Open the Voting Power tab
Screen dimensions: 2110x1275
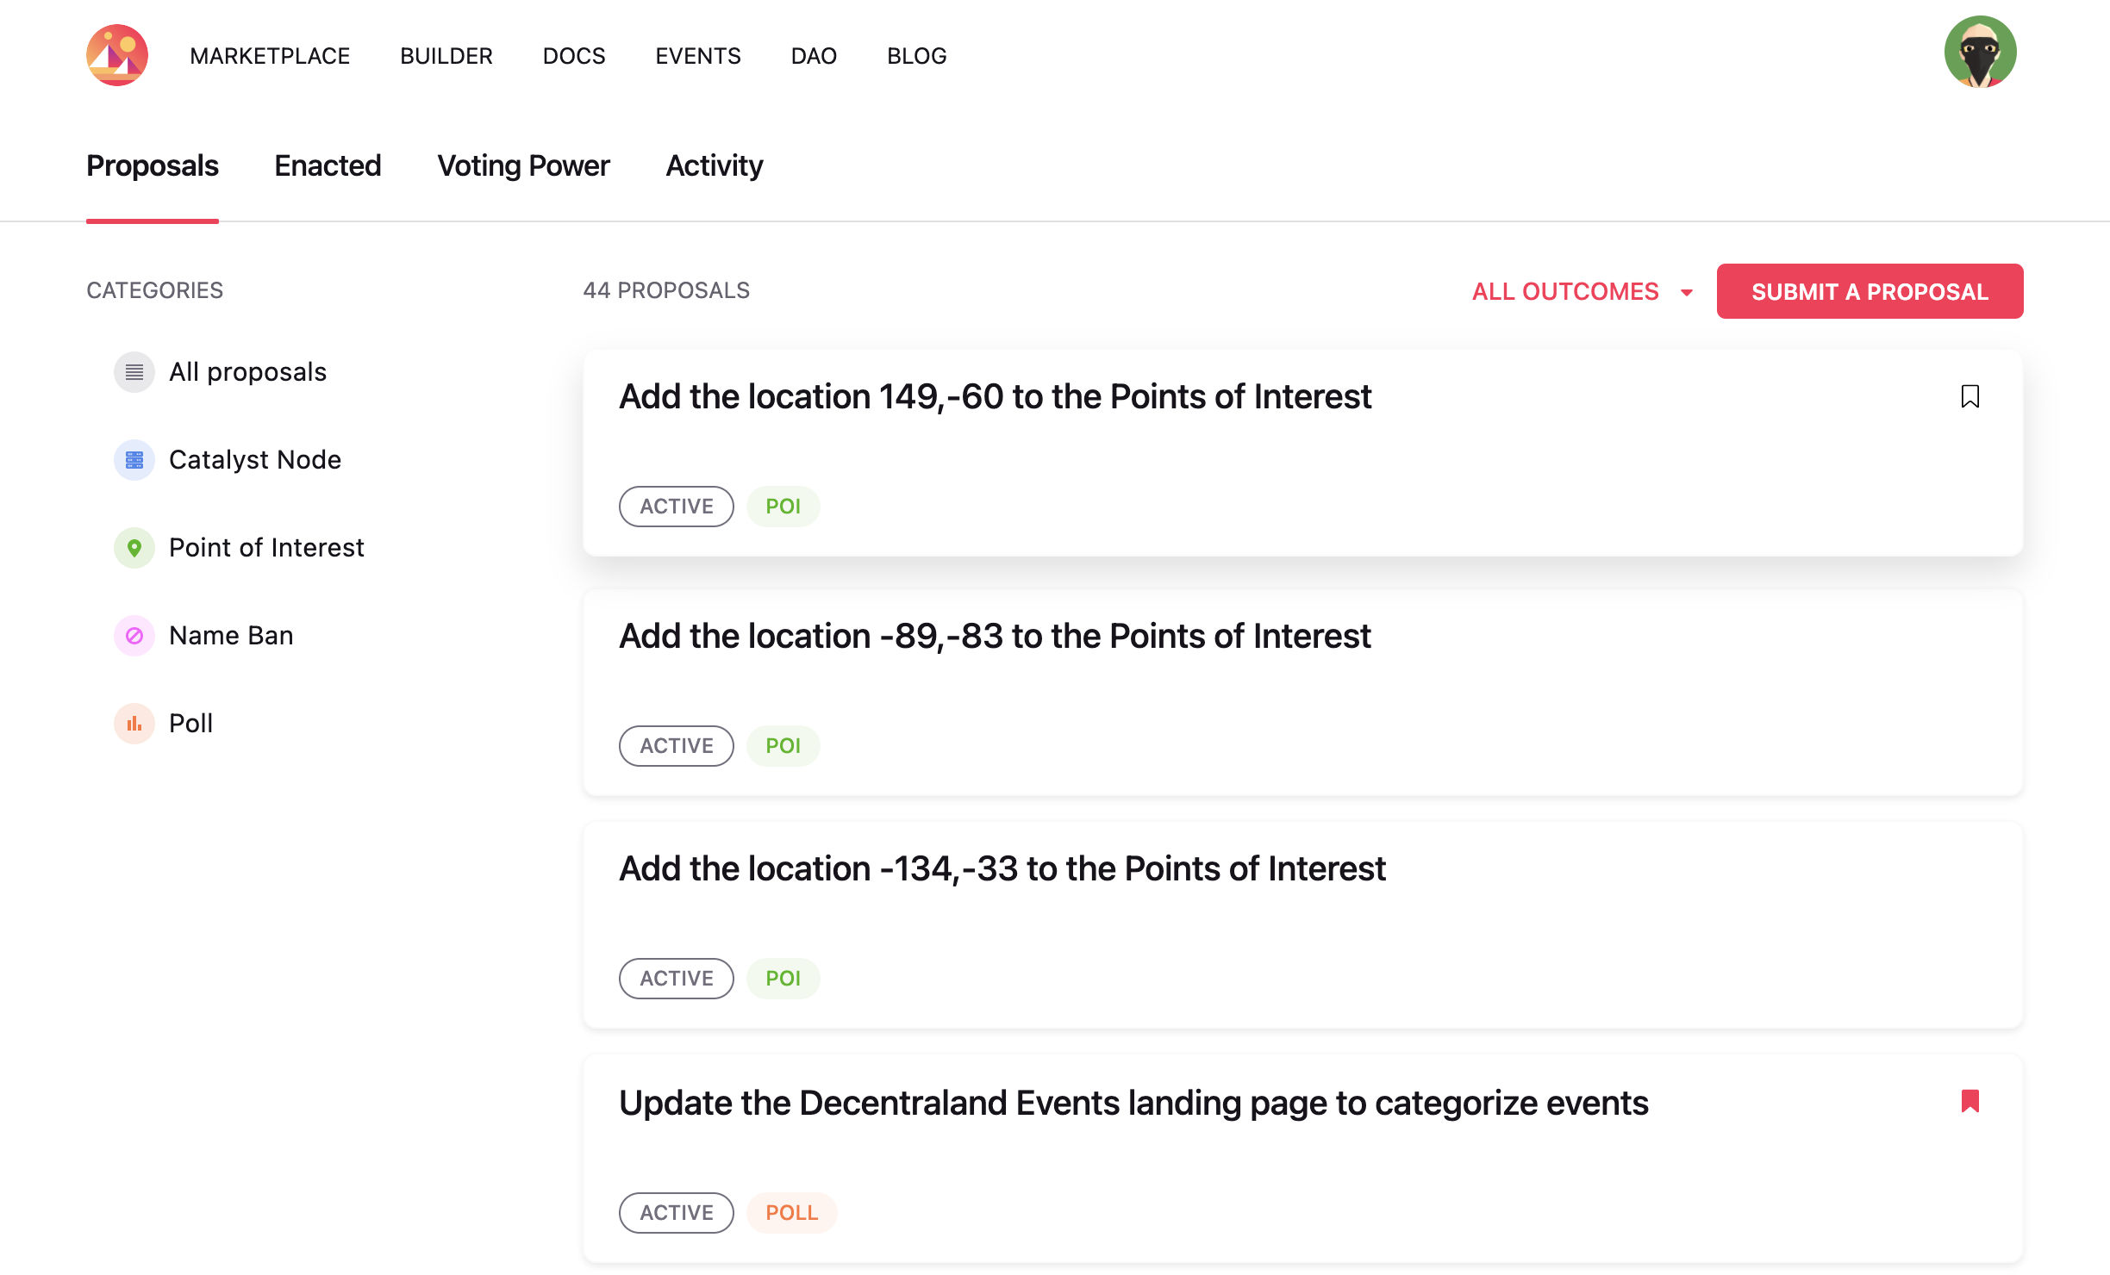coord(523,165)
